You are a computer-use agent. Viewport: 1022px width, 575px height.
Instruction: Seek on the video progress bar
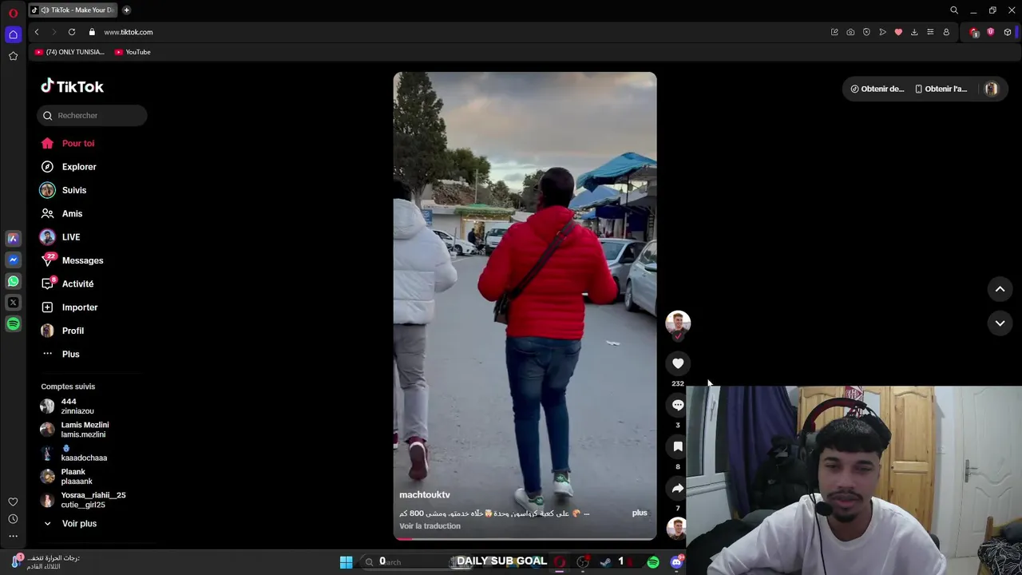pos(525,538)
